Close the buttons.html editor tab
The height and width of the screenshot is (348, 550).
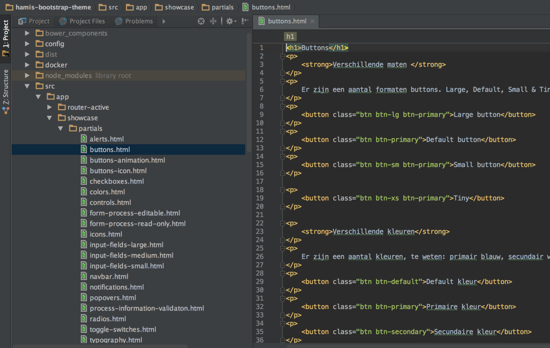[x=312, y=21]
